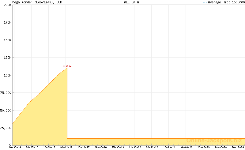Screen dimensions: 245x150
Task: Choose the 04-08-22 date label
Action: tap(187, 147)
